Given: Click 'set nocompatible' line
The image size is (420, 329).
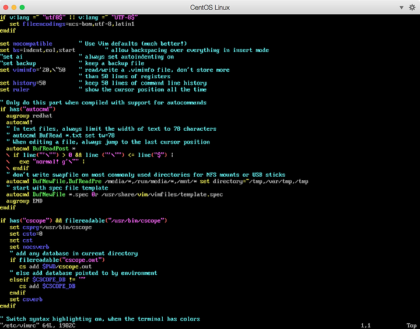Looking at the screenshot, I should [26, 44].
